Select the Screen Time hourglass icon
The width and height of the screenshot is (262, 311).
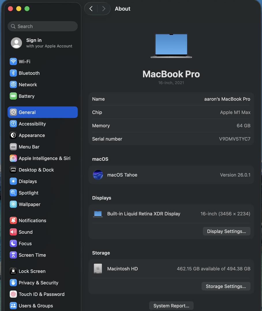click(x=13, y=255)
